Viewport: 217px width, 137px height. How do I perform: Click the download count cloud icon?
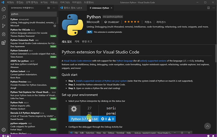105,22
